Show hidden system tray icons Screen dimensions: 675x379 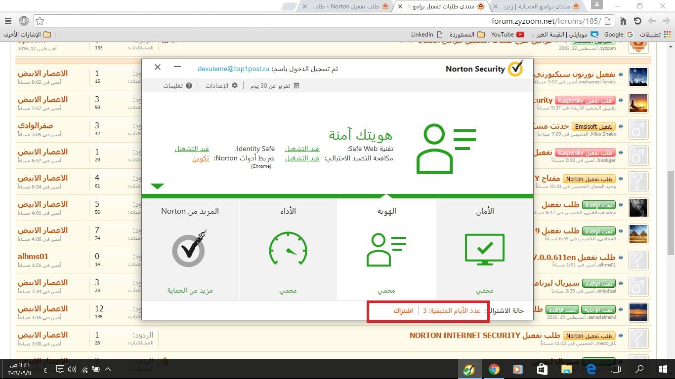108,369
